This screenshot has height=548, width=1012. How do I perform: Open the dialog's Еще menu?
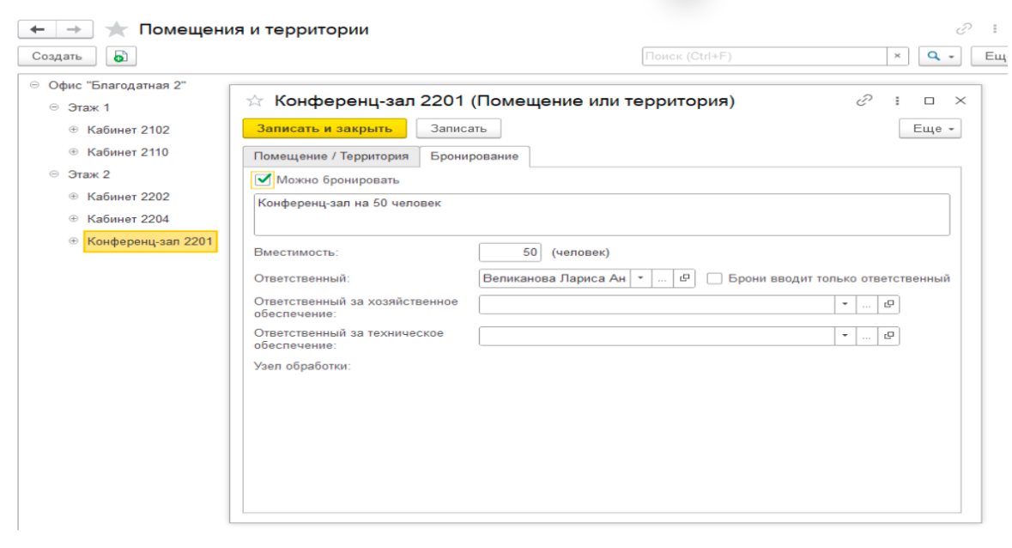930,129
